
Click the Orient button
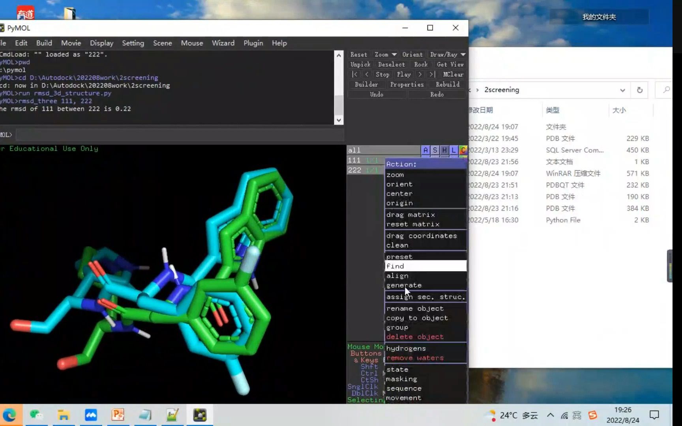point(412,54)
